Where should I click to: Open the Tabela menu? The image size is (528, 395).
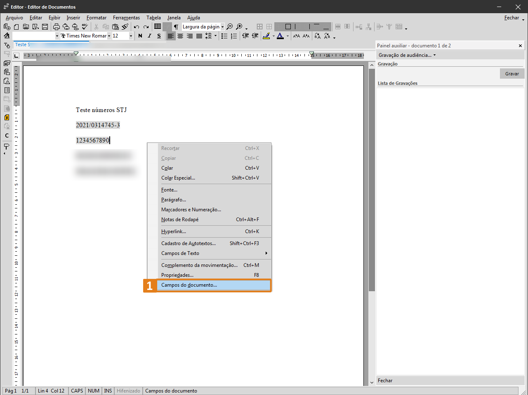point(153,18)
